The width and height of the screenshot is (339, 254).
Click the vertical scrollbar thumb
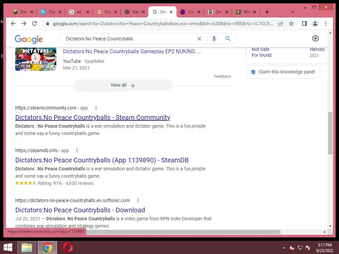330,133
